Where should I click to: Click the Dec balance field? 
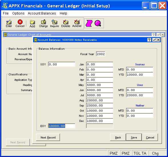pyautogui.click(x=99, y=121)
